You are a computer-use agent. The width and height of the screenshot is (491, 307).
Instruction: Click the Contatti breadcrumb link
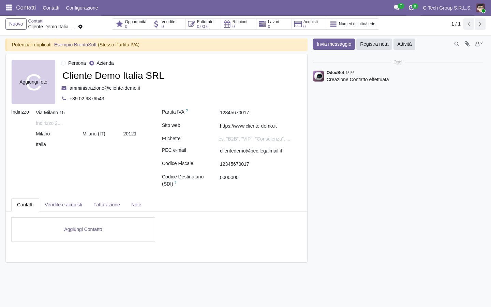(36, 21)
